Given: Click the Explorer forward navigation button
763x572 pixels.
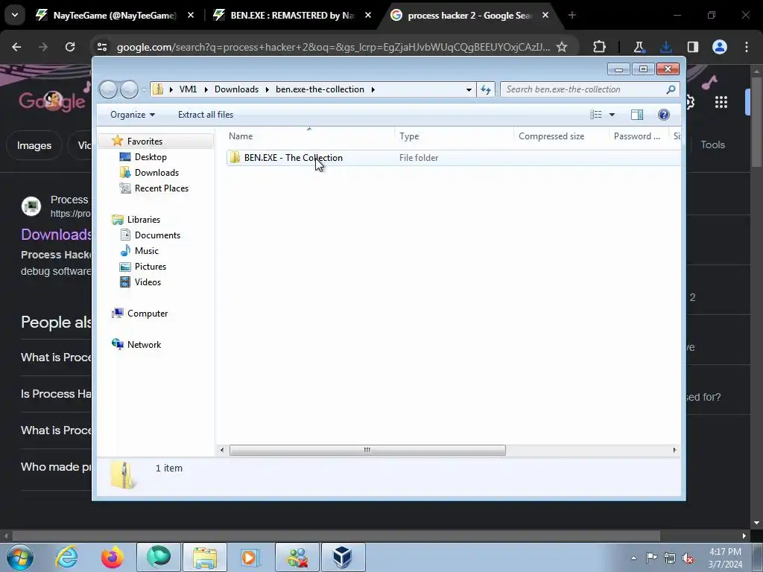Looking at the screenshot, I should [129, 89].
